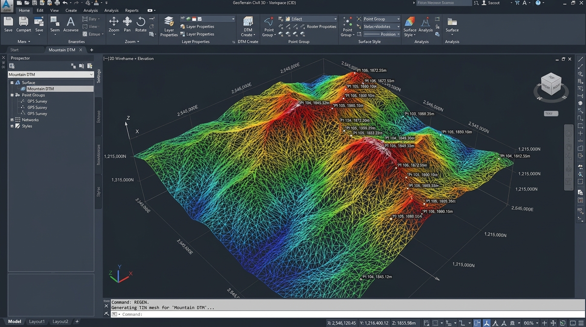Open the Posision line style dropdown
Image resolution: width=586 pixels, height=327 pixels.
coord(382,34)
